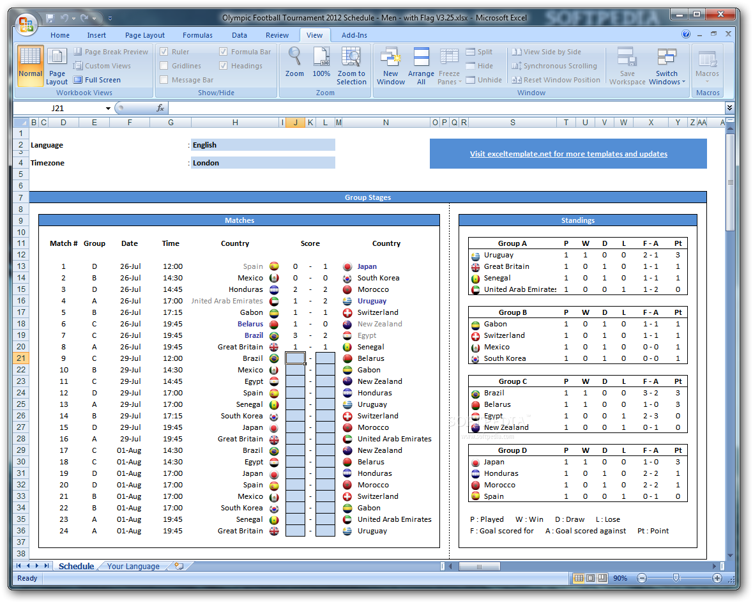753x603 pixels.
Task: Click Split window button
Action: coord(479,52)
